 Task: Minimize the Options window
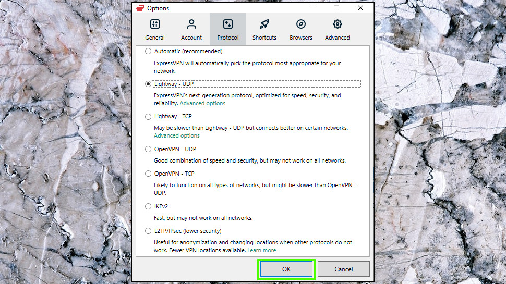[312, 8]
